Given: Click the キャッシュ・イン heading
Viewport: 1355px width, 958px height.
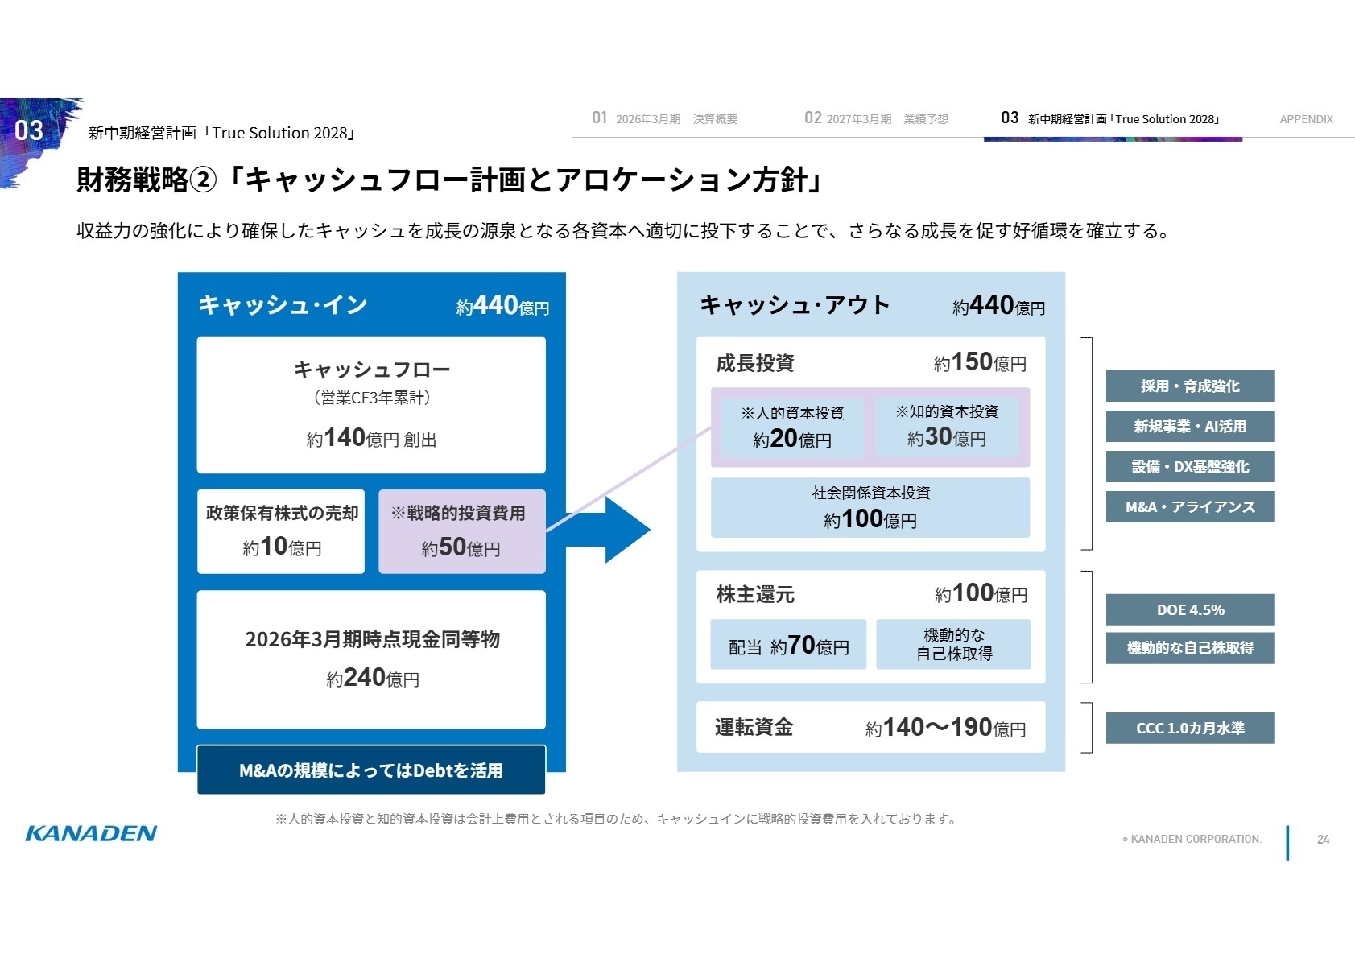Looking at the screenshot, I should [x=283, y=304].
